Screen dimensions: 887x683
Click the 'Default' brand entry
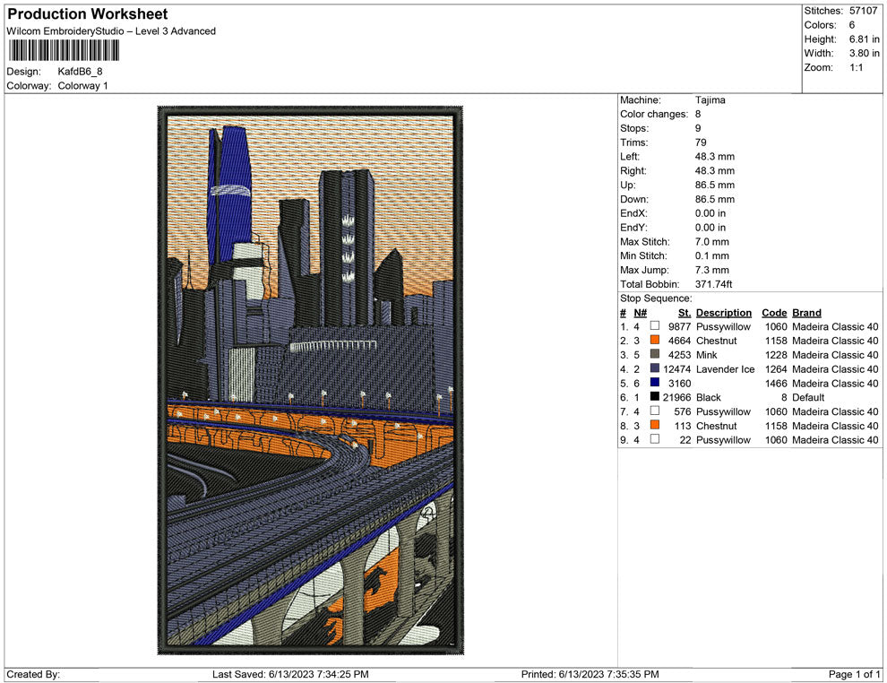coord(808,397)
